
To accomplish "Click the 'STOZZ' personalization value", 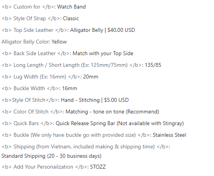I will pyautogui.click(x=98, y=167).
